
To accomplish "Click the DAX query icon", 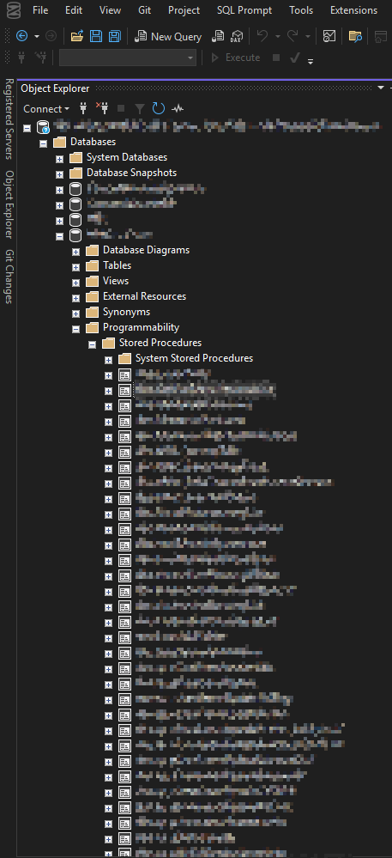I will tap(237, 37).
